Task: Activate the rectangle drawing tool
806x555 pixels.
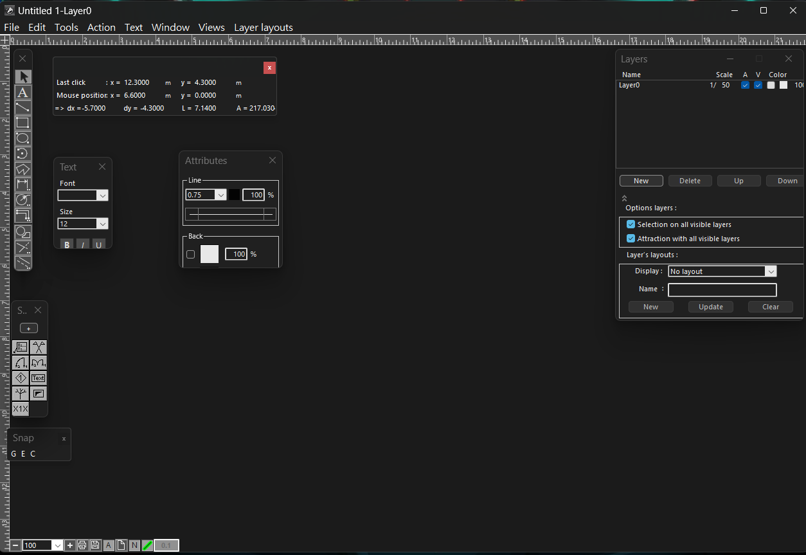Action: pos(22,122)
